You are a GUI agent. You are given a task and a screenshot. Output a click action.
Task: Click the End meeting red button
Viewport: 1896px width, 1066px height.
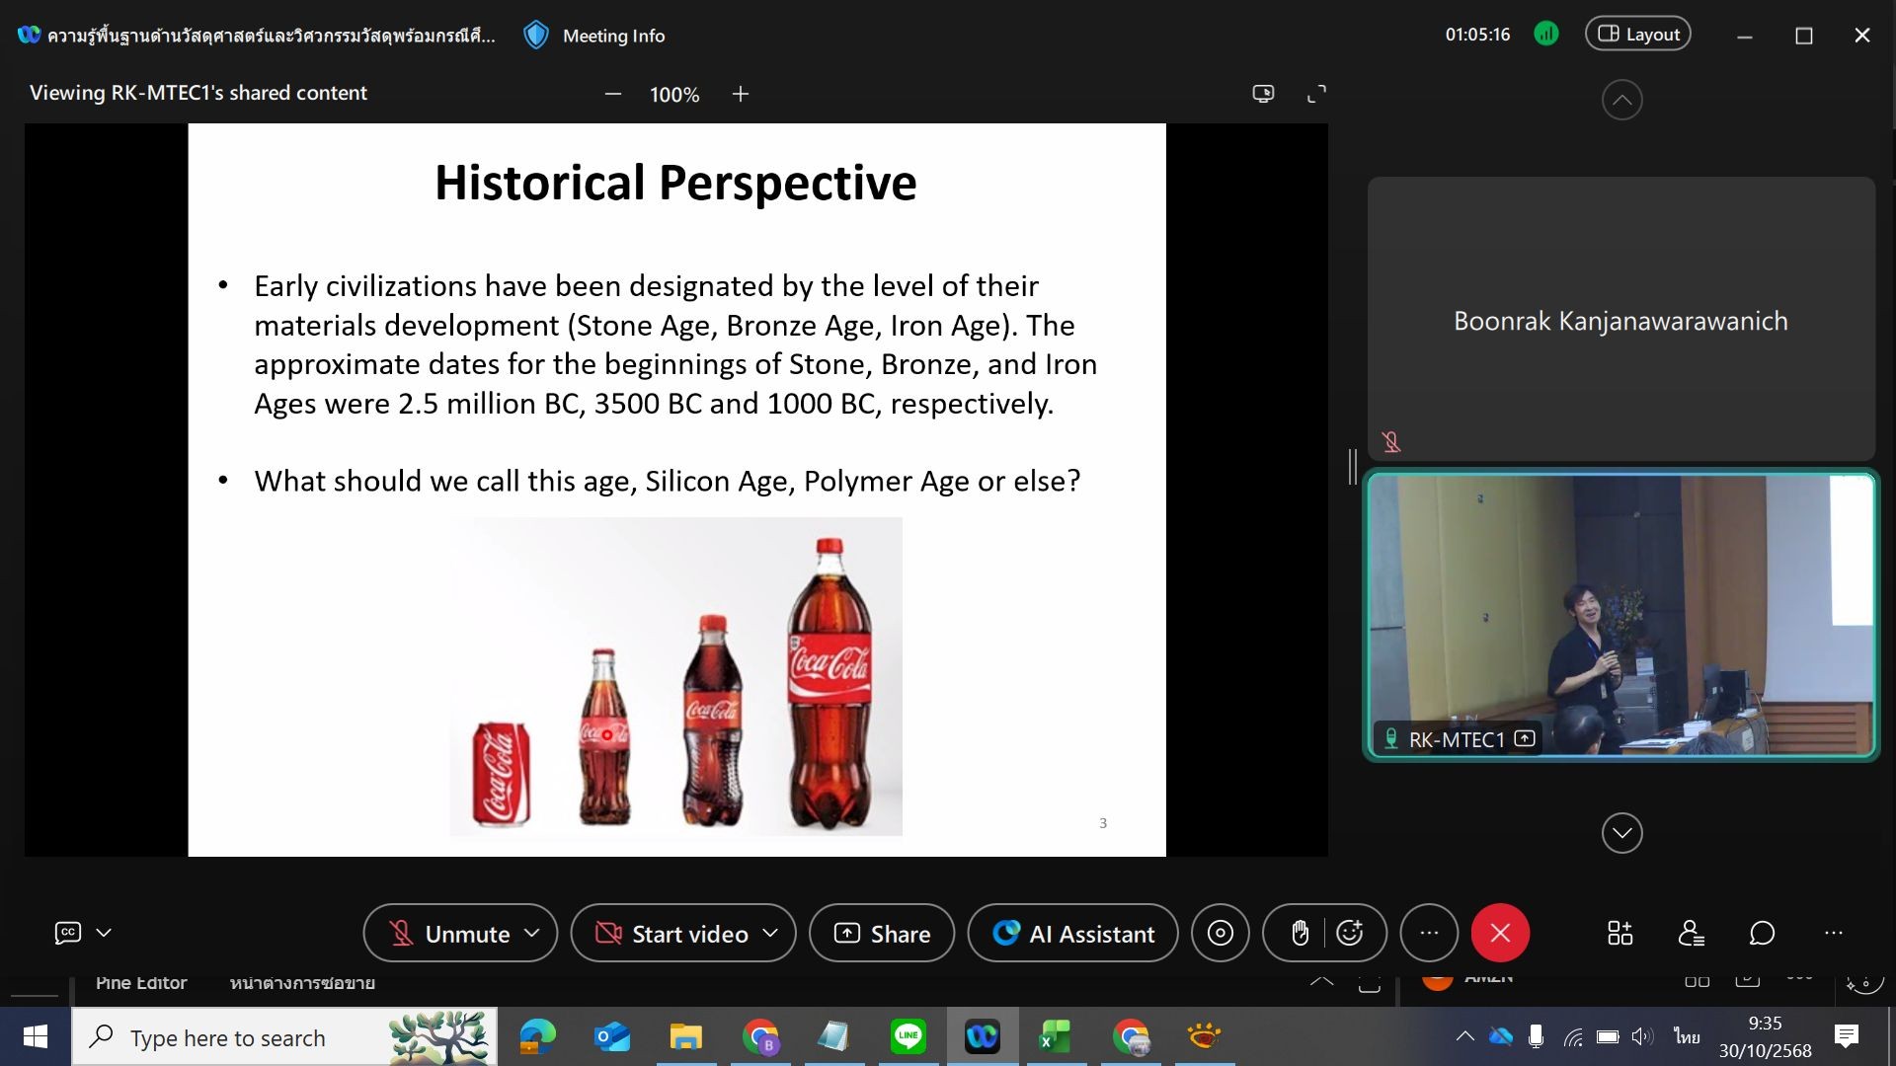pyautogui.click(x=1500, y=933)
